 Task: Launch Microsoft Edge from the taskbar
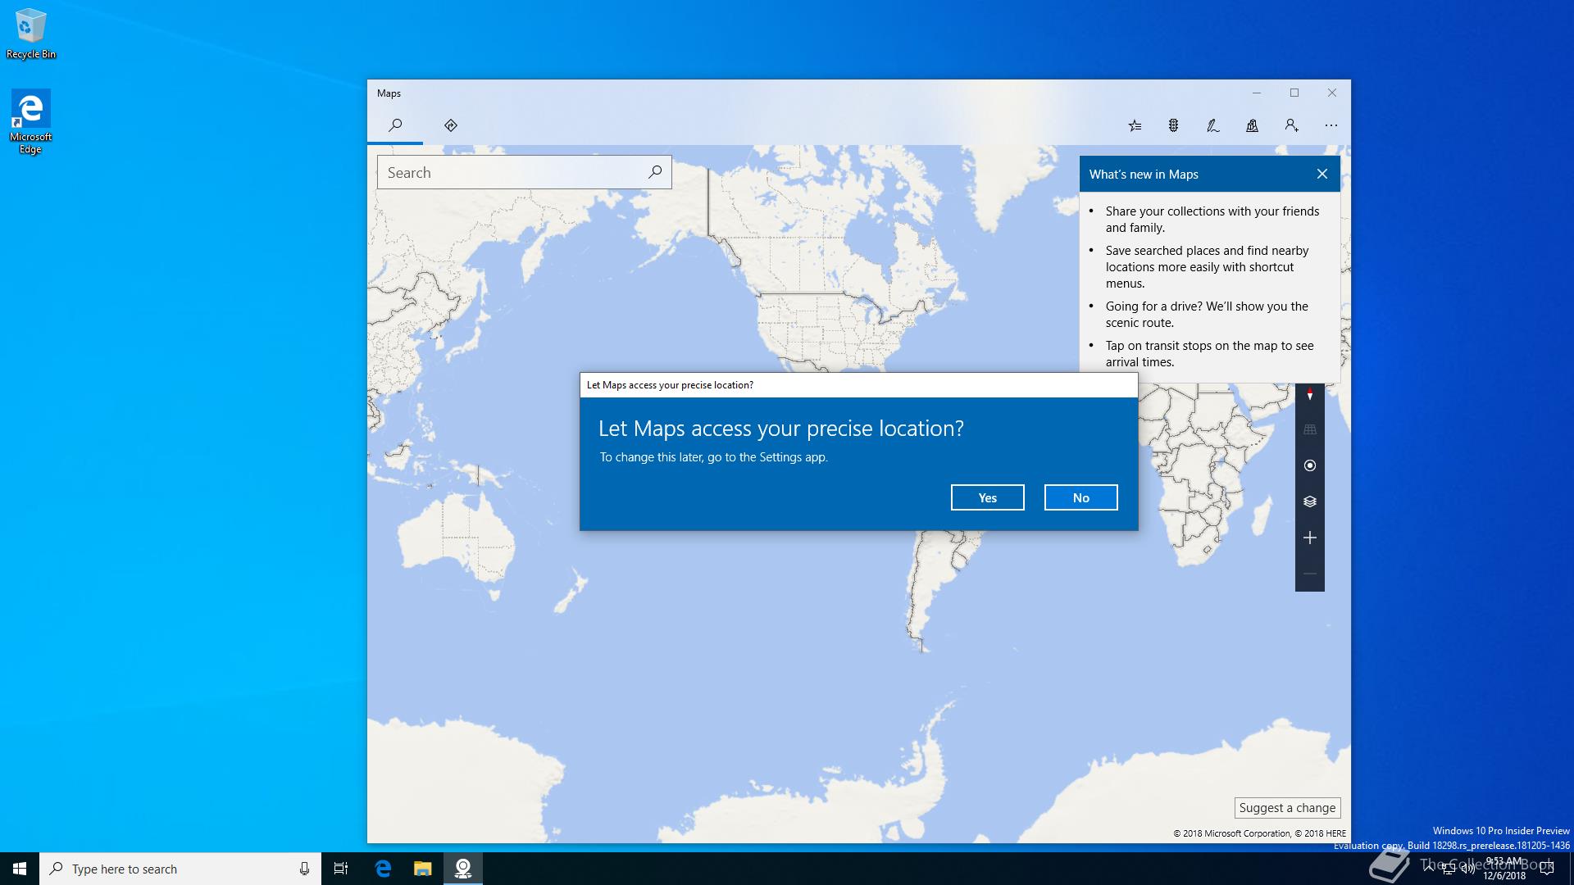pyautogui.click(x=383, y=869)
